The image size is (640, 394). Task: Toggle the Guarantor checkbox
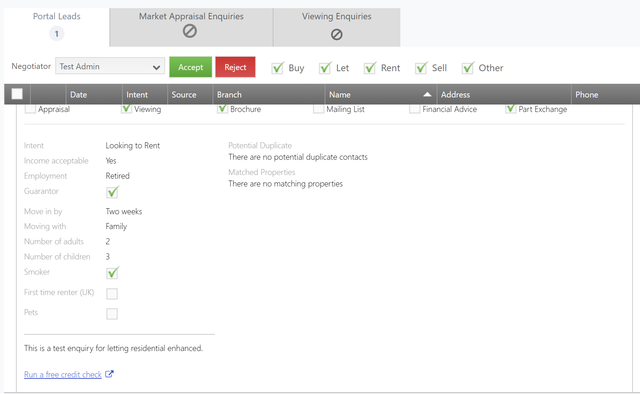pyautogui.click(x=112, y=192)
